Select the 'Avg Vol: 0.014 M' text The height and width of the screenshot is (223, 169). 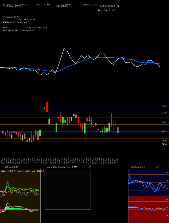coord(108,6)
